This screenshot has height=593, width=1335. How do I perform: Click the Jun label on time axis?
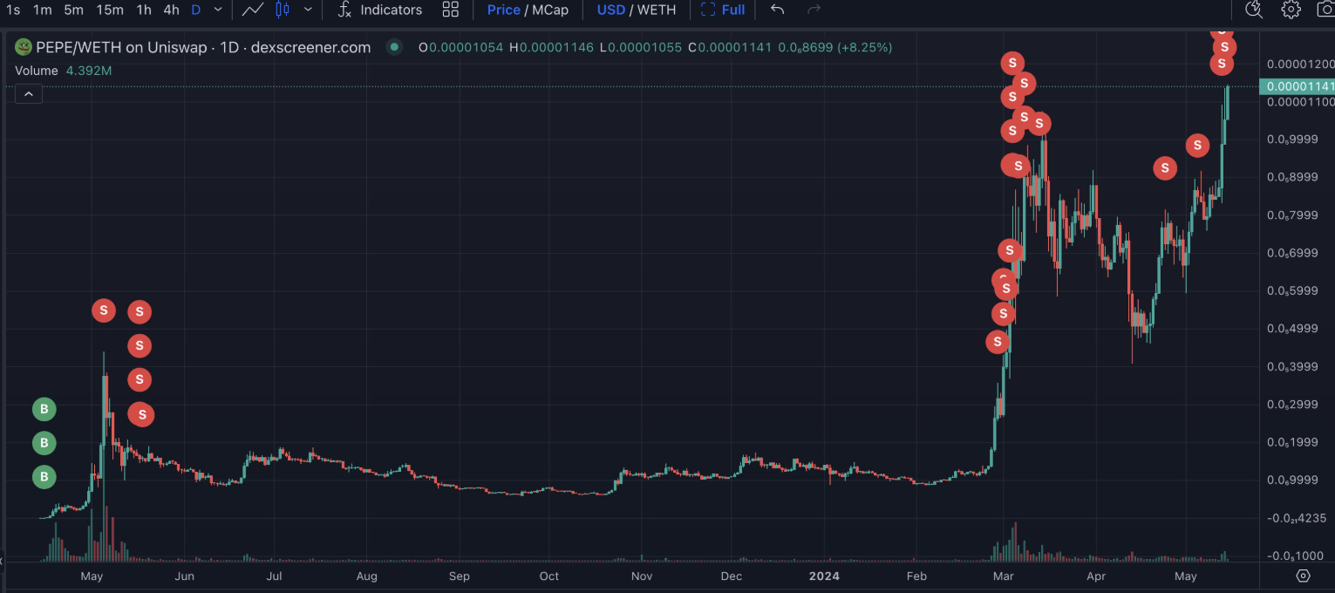[184, 576]
